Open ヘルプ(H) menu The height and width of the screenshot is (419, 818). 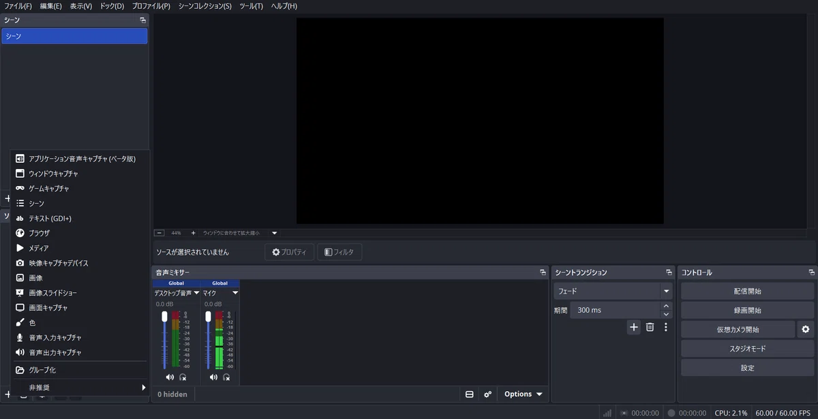pos(284,6)
